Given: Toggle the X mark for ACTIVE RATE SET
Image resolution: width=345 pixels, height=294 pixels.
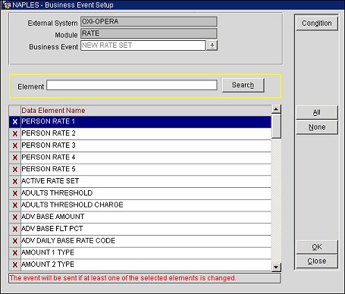Looking at the screenshot, I should 15,181.
